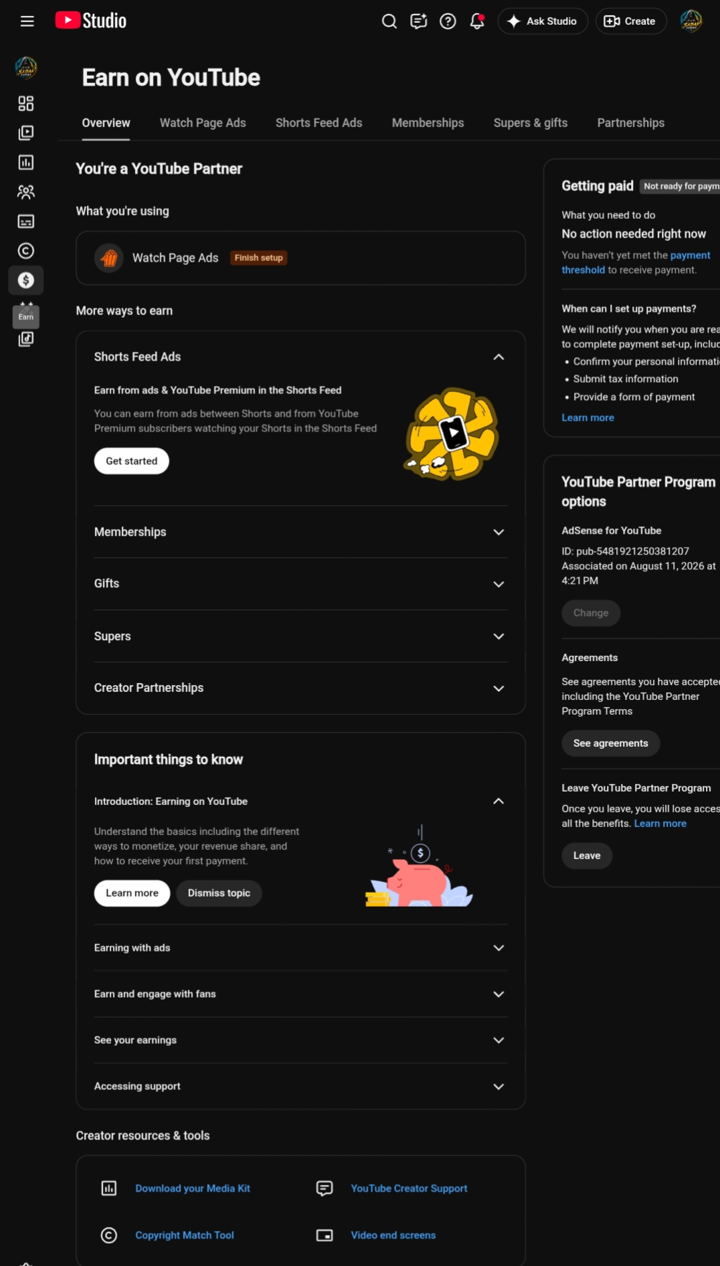The width and height of the screenshot is (720, 1266).
Task: Expand the Memberships section
Action: pyautogui.click(x=499, y=532)
